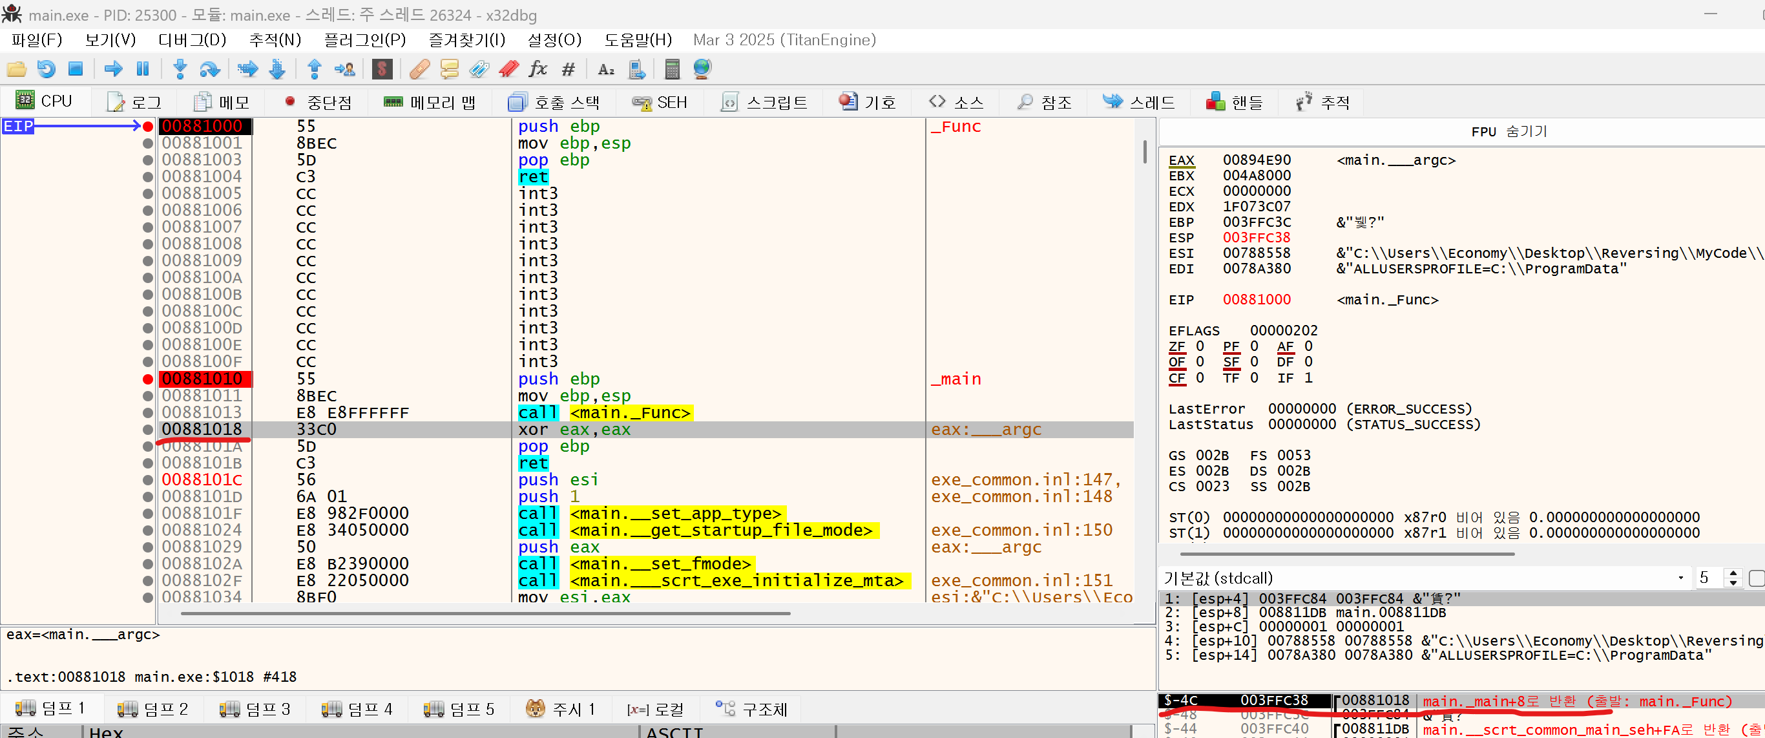1765x738 pixels.
Task: Open the comments list icon
Action: [x=450, y=69]
